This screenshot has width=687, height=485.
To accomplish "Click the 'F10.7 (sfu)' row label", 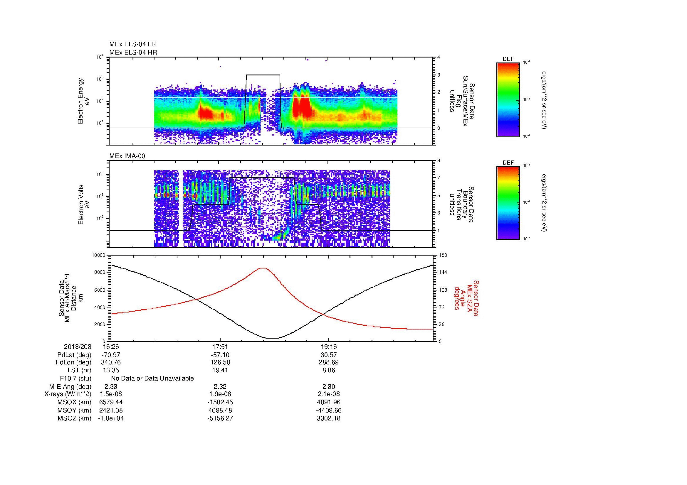I will pyautogui.click(x=76, y=378).
